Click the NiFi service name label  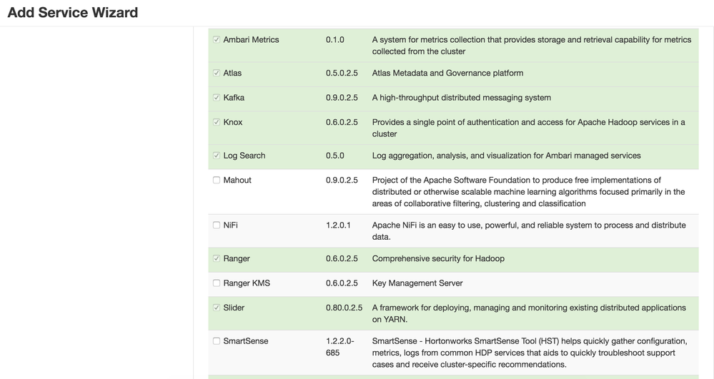[x=231, y=225]
